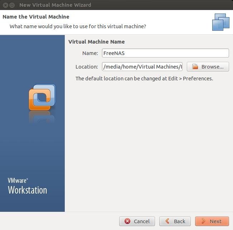Click the stacked blue windows header icon
This screenshot has height=230, width=233.
[x=221, y=22]
